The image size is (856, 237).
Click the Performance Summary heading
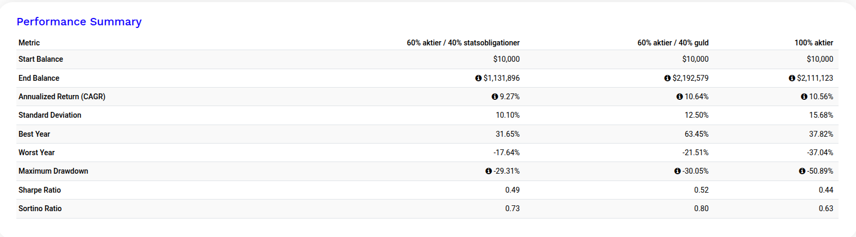pyautogui.click(x=79, y=22)
